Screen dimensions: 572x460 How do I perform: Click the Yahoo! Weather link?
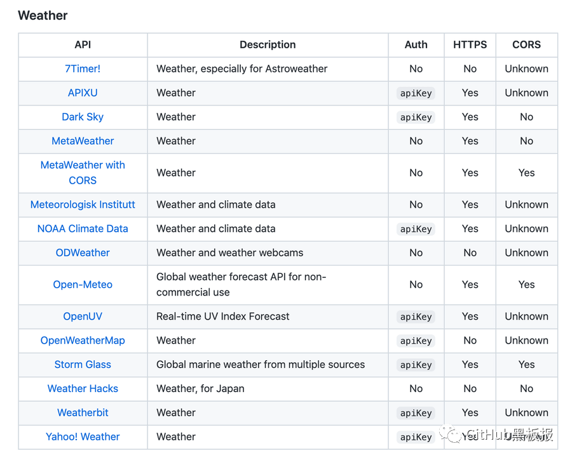(83, 437)
